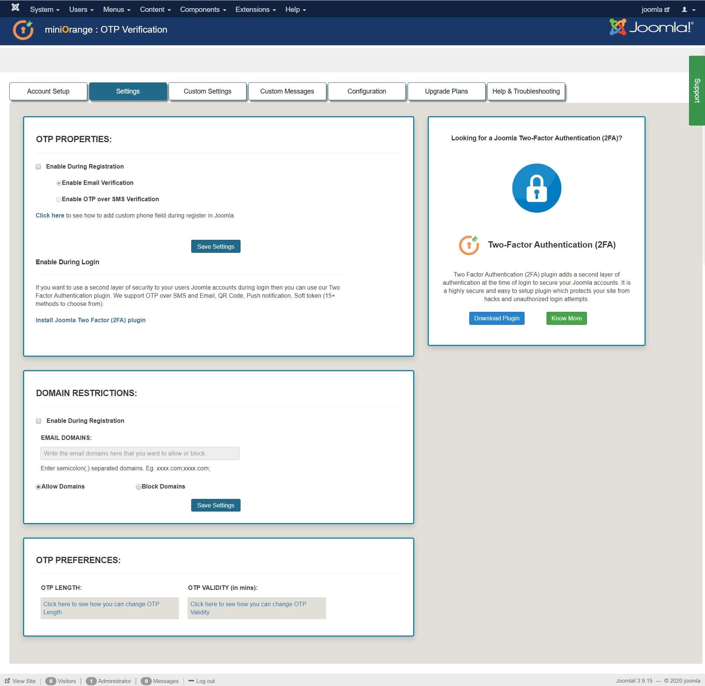Switch to the Custom Messages tab

pos(287,91)
